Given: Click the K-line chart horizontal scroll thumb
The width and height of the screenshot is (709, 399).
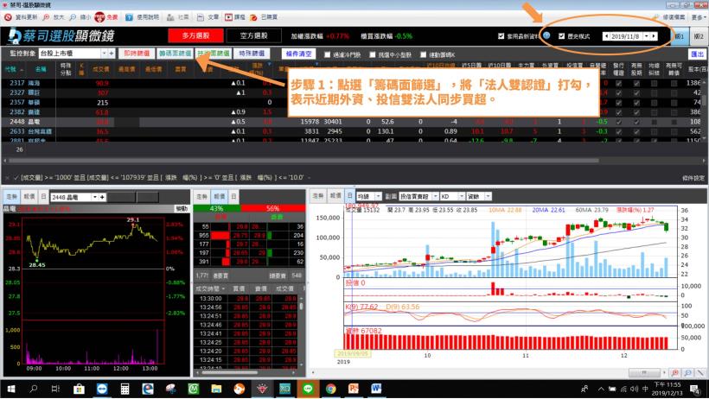Looking at the screenshot, I should pyautogui.click(x=645, y=373).
